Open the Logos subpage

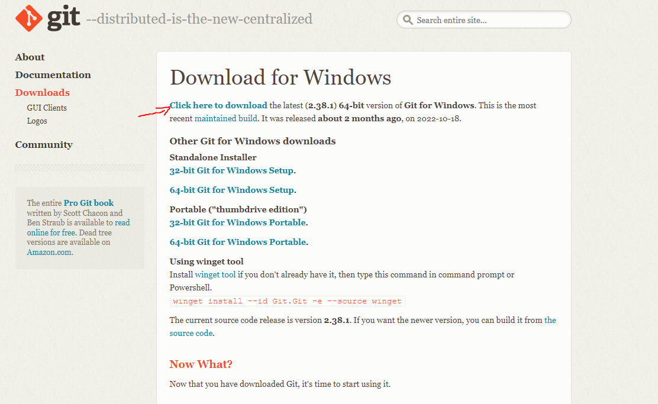(x=37, y=121)
